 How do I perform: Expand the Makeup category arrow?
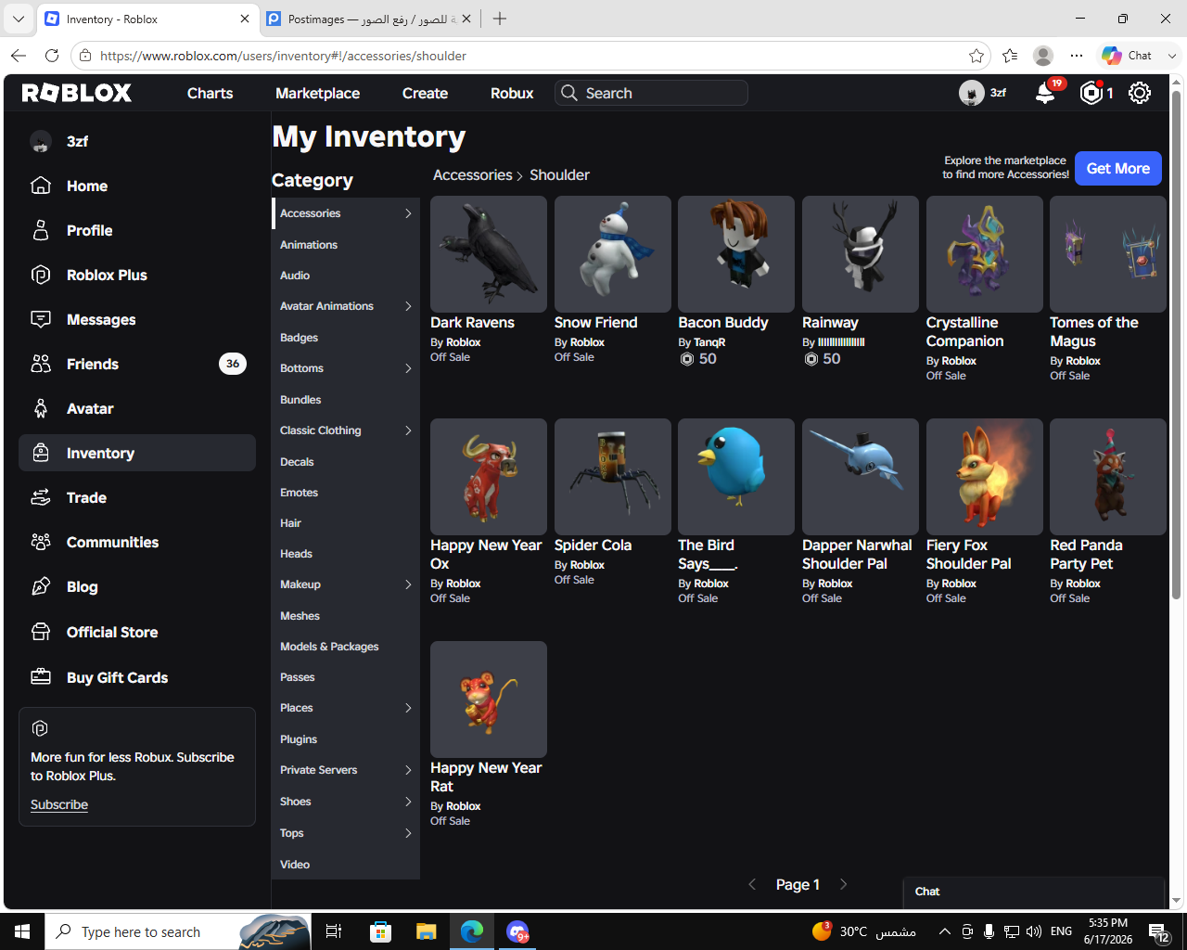pyautogui.click(x=408, y=584)
